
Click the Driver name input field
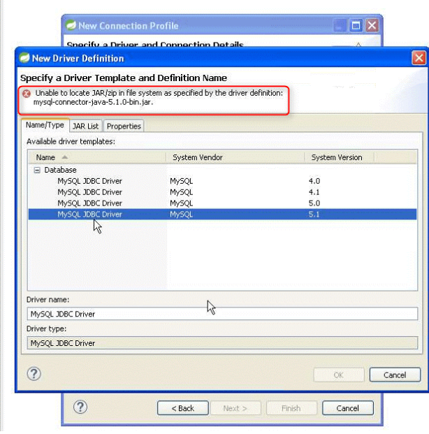[x=222, y=314]
